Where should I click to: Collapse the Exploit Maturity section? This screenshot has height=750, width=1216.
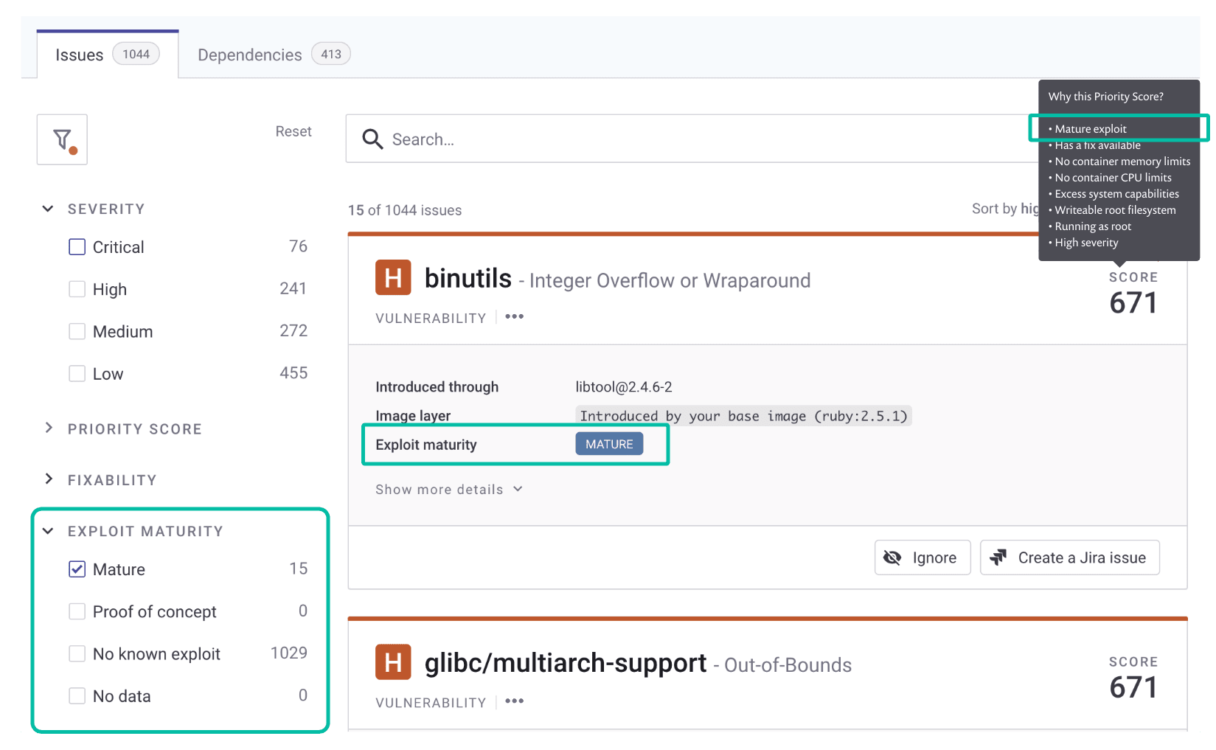point(48,531)
